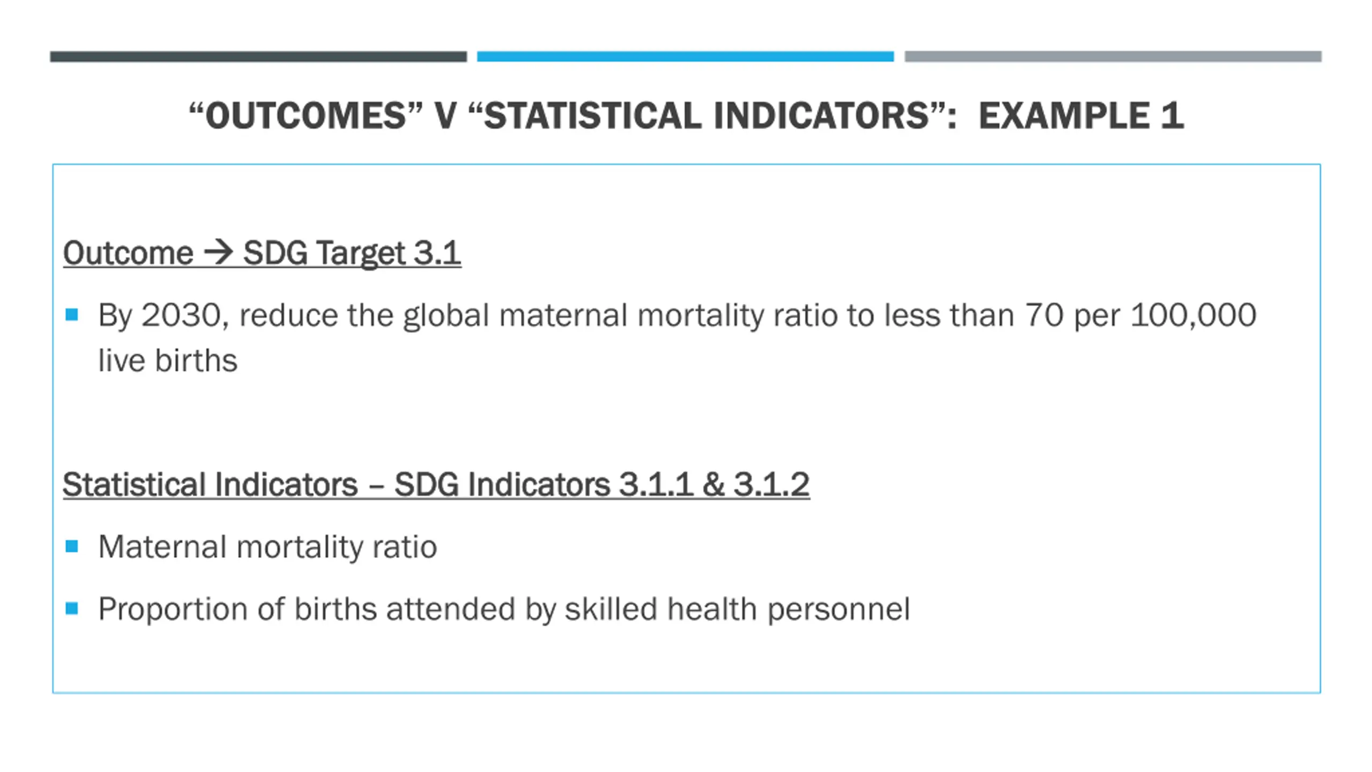Select the dark charcoal bar at top
This screenshot has width=1372, height=772.
(258, 56)
